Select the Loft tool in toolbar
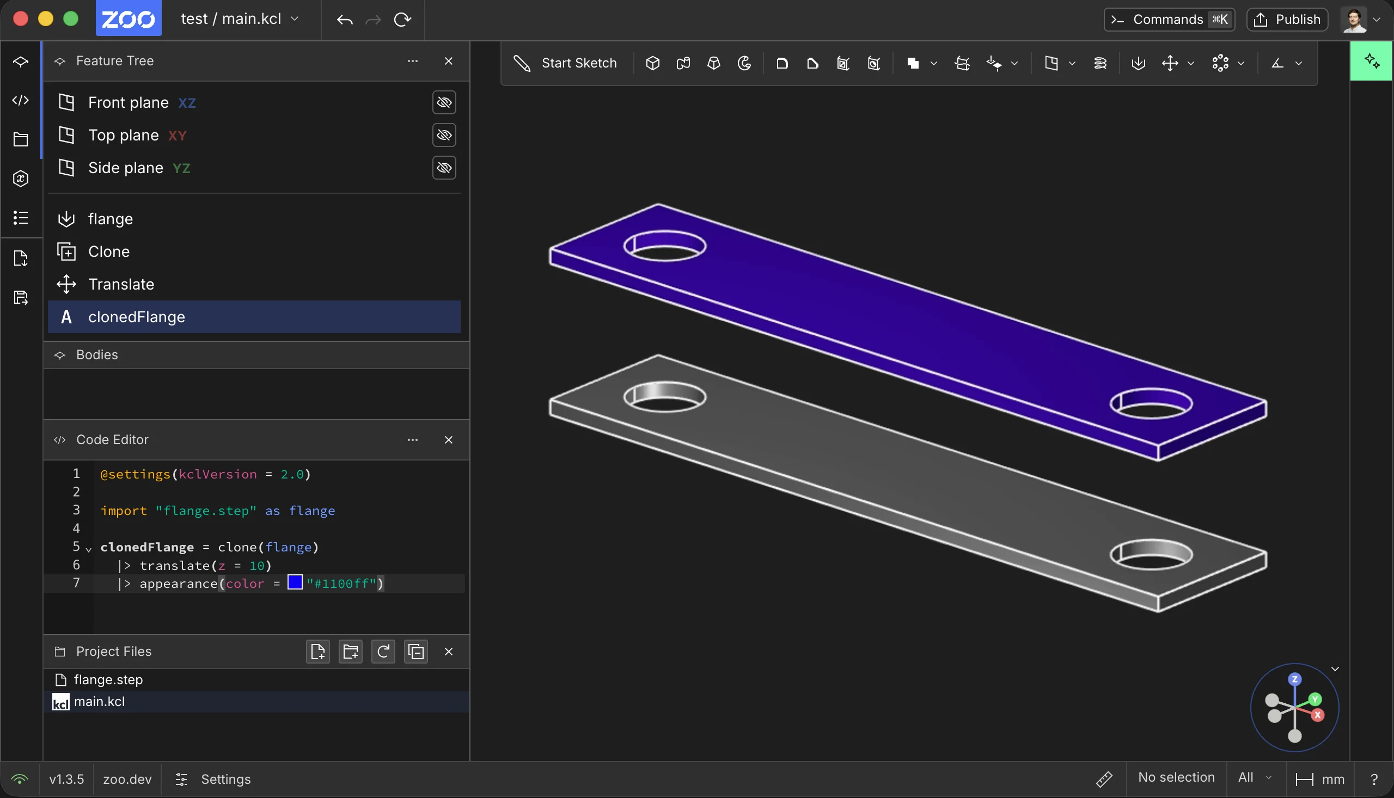This screenshot has width=1394, height=798. (x=714, y=63)
